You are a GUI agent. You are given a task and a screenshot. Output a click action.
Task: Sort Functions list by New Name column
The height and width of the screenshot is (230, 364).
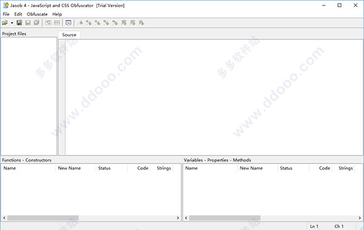click(x=69, y=168)
